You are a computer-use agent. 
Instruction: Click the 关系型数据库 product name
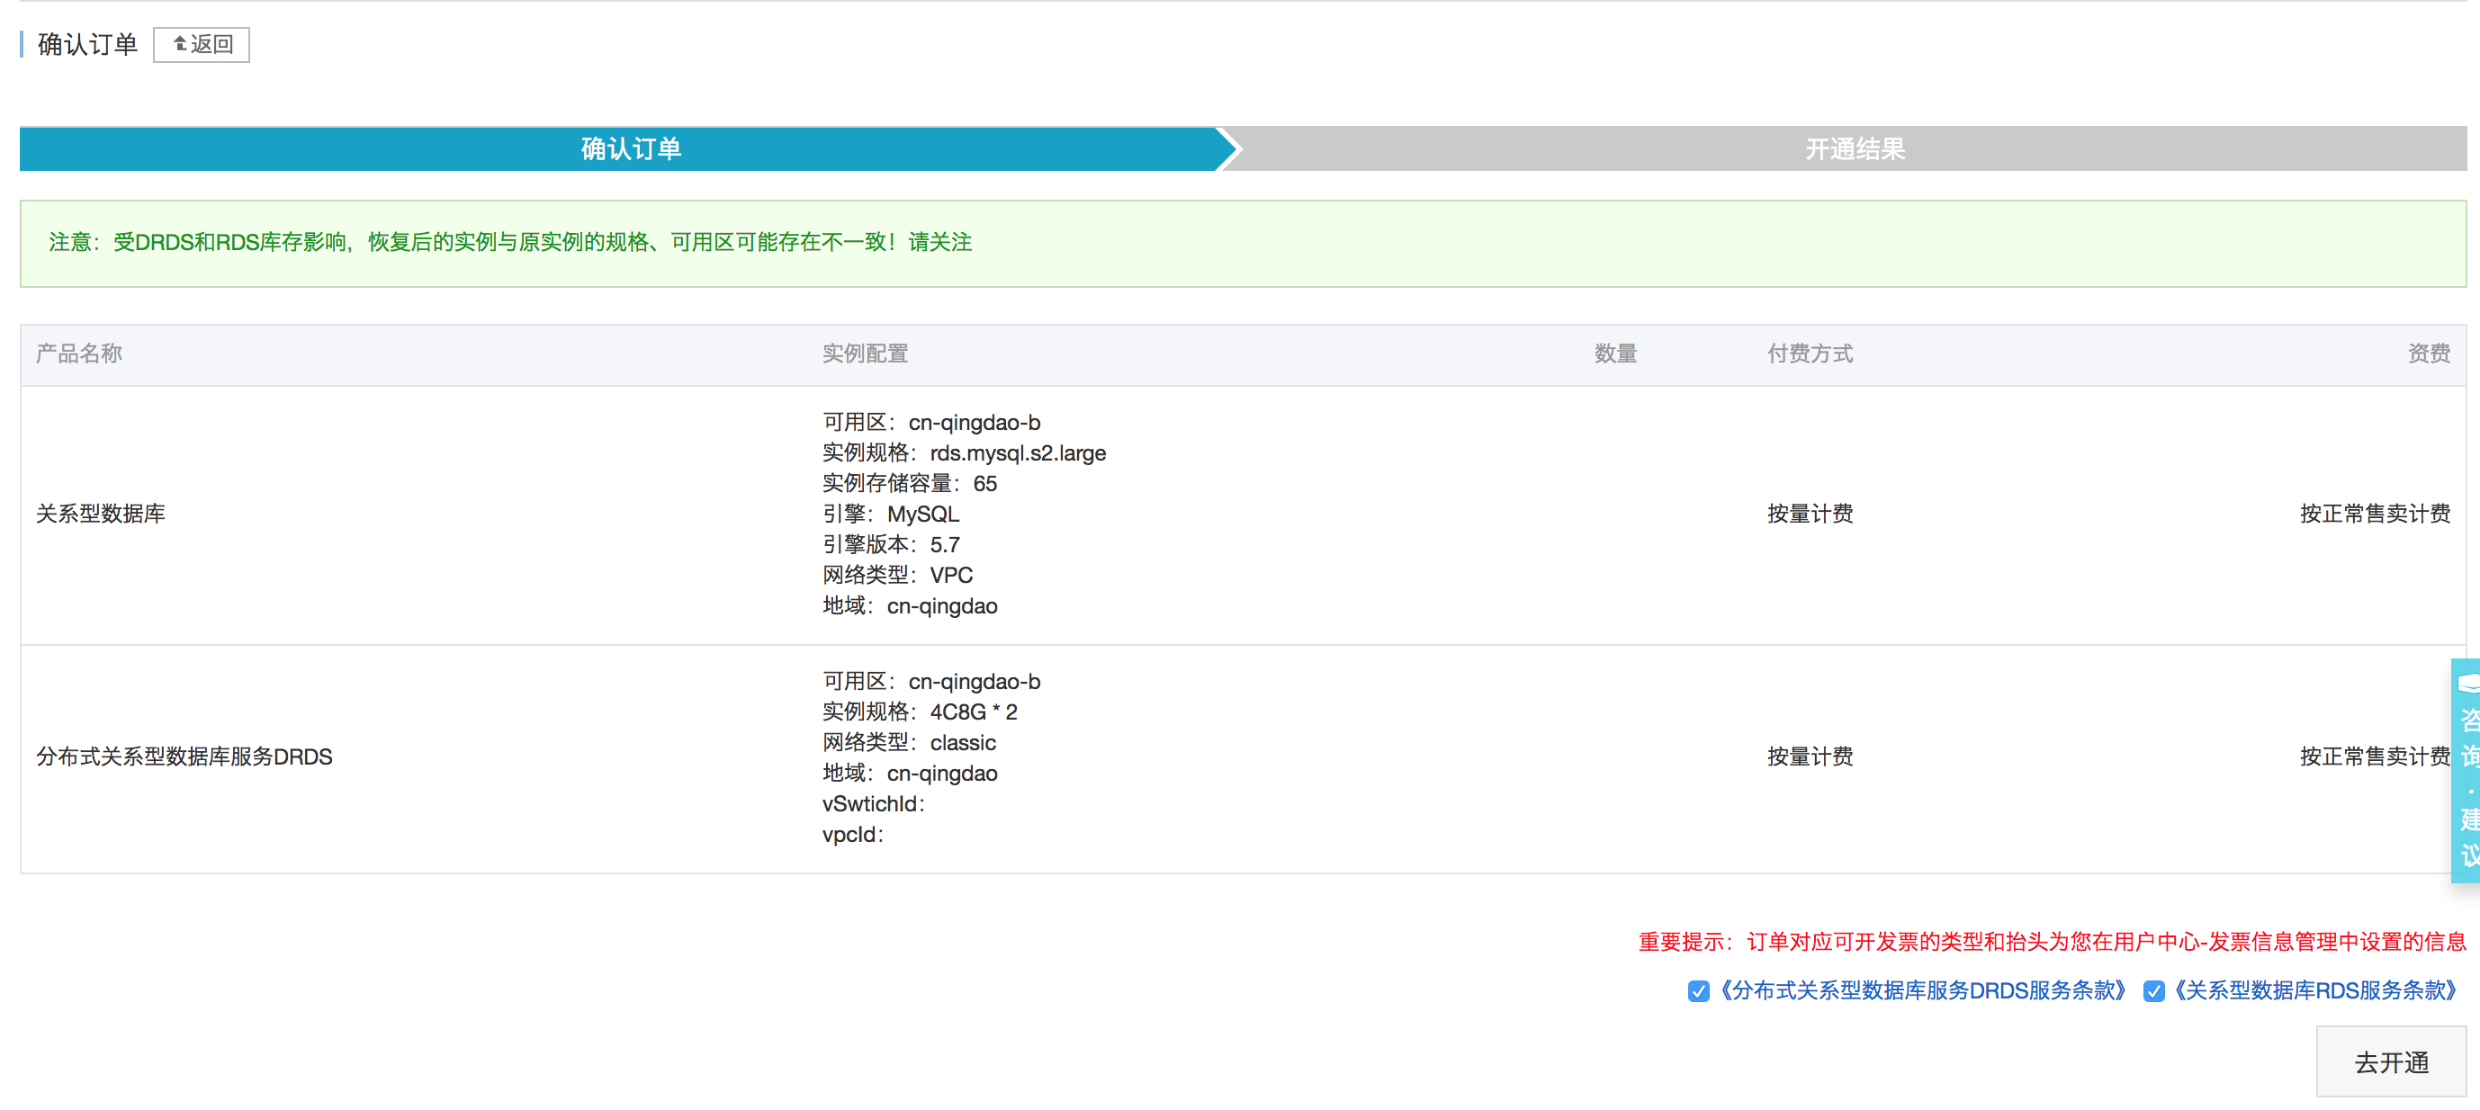100,515
